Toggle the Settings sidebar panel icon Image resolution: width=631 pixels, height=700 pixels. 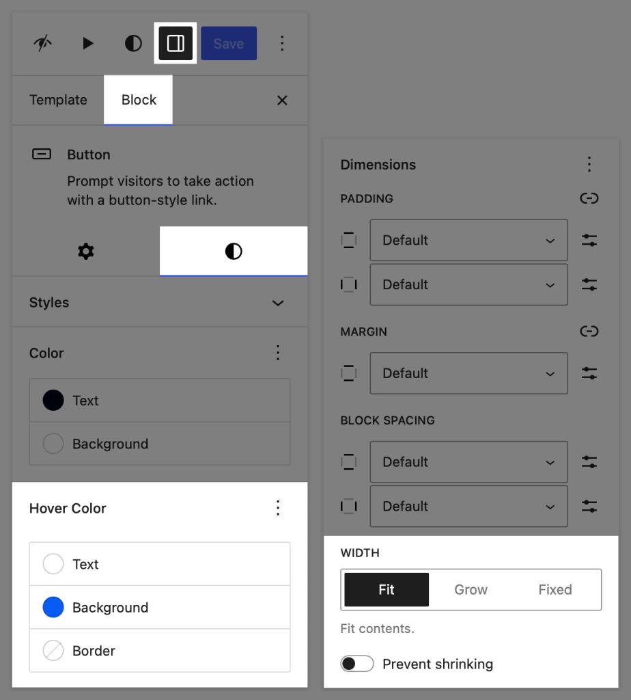pos(176,44)
